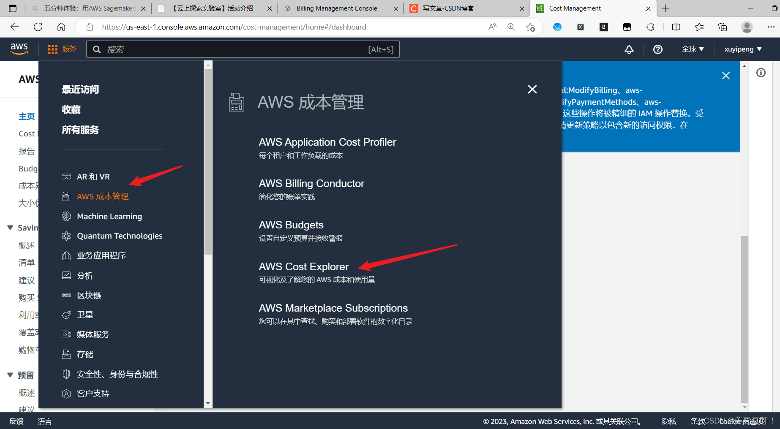Select 主页 in left sidebar

(x=27, y=116)
